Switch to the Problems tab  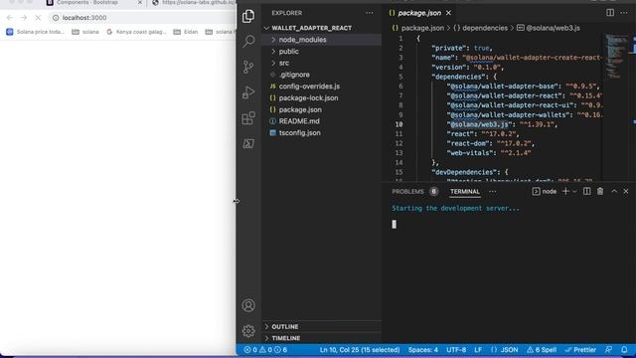tap(414, 192)
